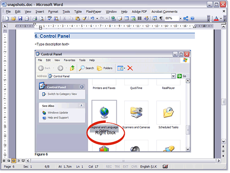Screen dimensions: 230x173
Task: Open the zoom percentage dropdown
Action: point(180,18)
